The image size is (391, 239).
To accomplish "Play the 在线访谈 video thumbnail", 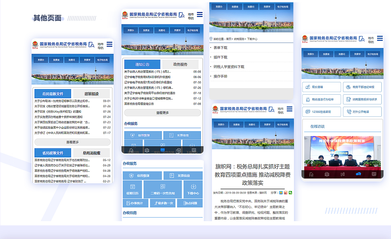I will [342, 153].
